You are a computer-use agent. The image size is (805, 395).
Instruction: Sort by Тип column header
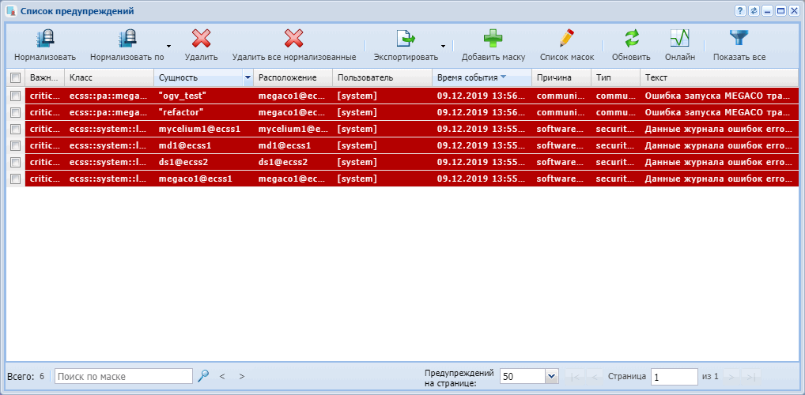pyautogui.click(x=615, y=78)
